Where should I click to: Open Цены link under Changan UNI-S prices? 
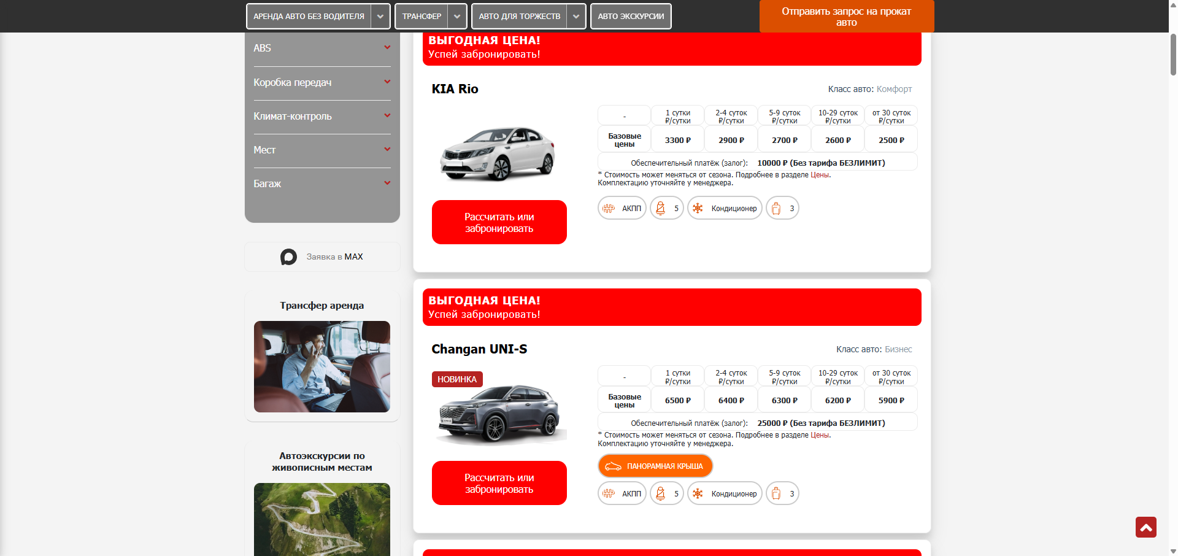pos(820,435)
